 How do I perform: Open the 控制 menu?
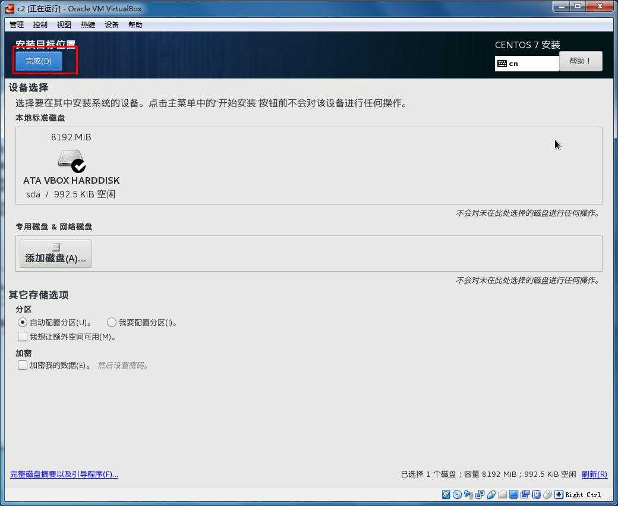click(x=40, y=25)
